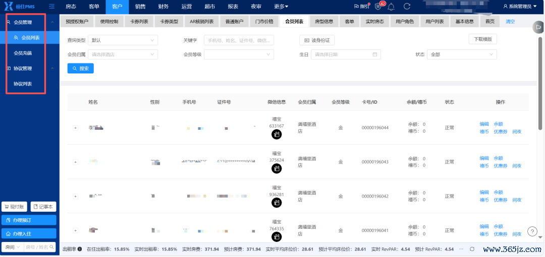Open messages icon with 42 badge
This screenshot has height=257, width=545.
click(x=378, y=7)
